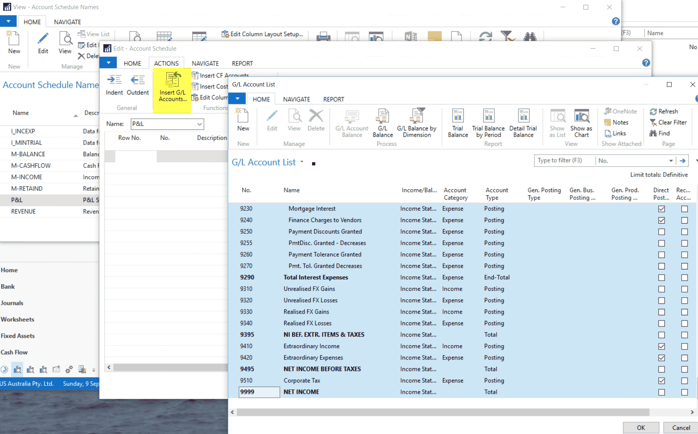Confirm selection with the OK button
Viewport: 698px width, 434px height.
pos(641,427)
